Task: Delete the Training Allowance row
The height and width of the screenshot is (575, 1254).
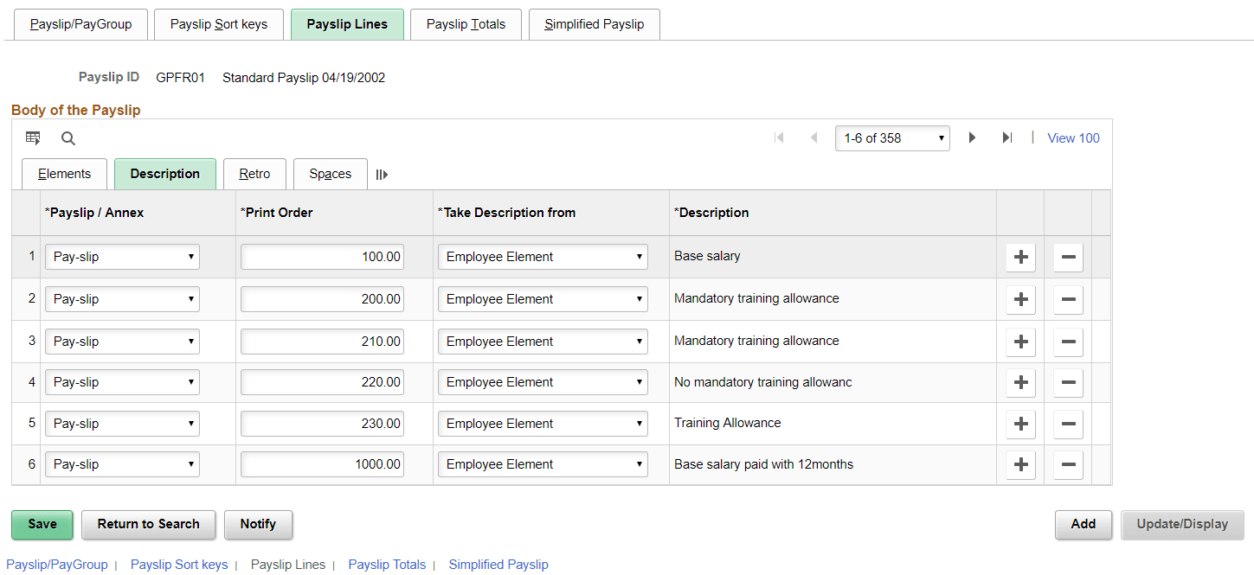Action: 1067,424
